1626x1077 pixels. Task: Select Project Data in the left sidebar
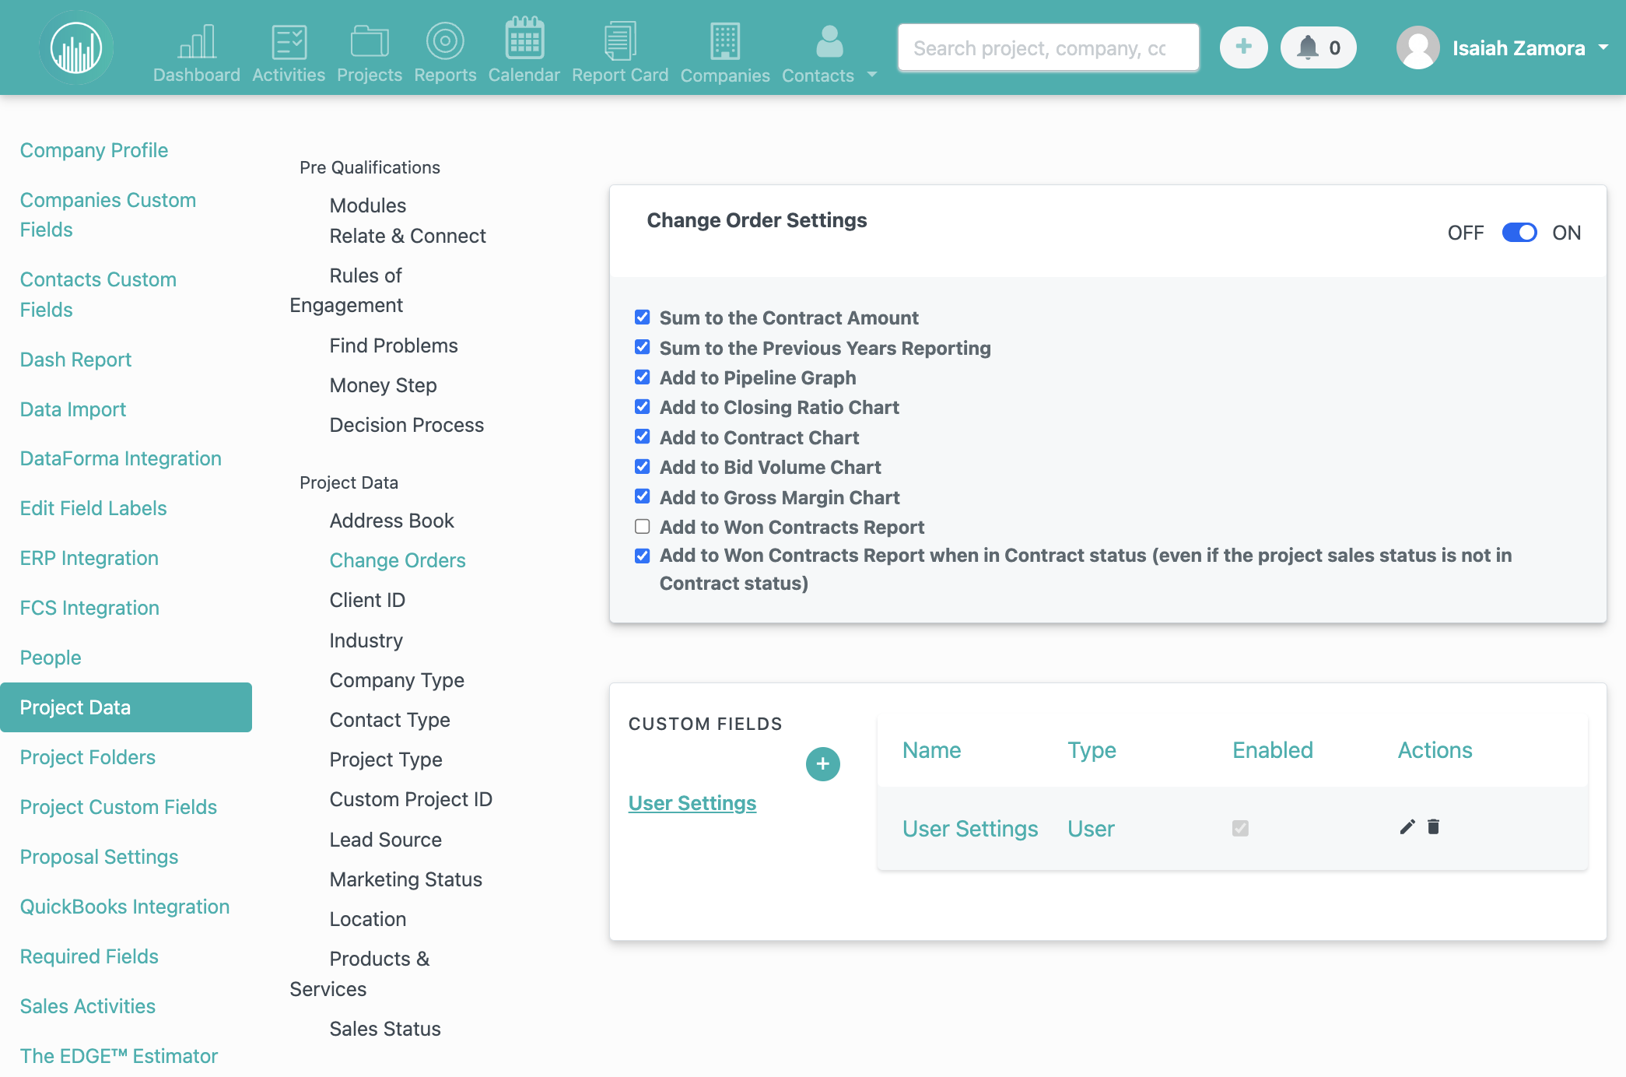tap(126, 707)
